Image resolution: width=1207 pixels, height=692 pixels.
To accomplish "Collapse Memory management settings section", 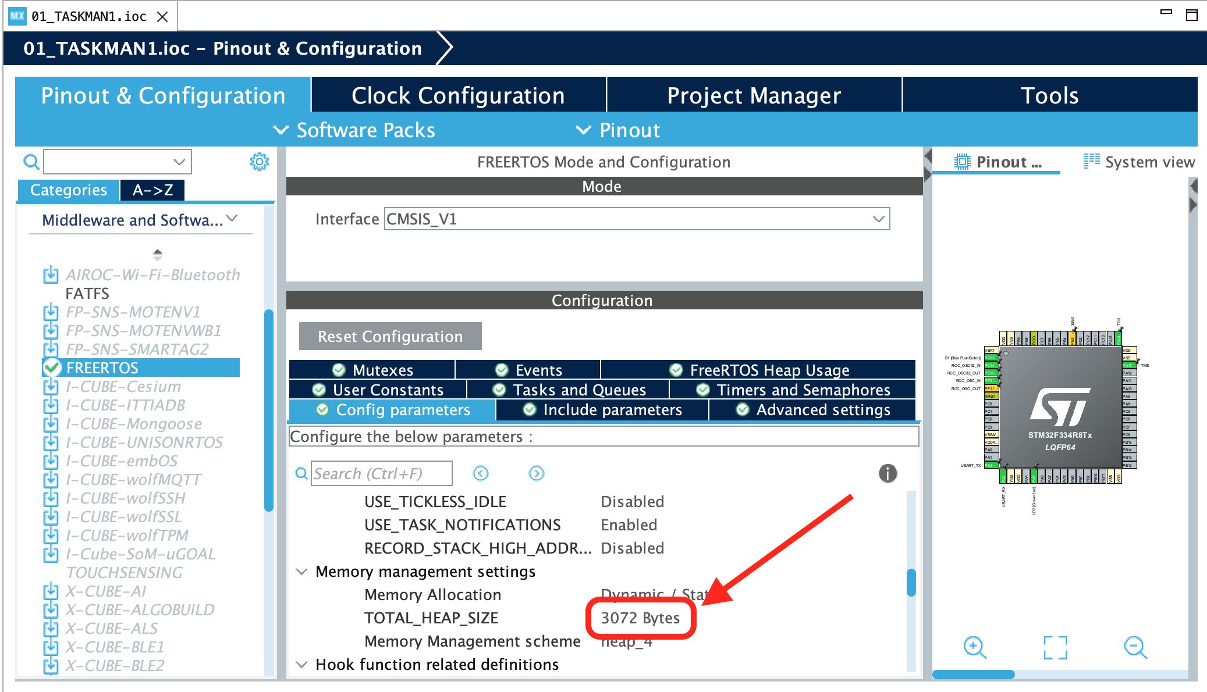I will tap(301, 572).
